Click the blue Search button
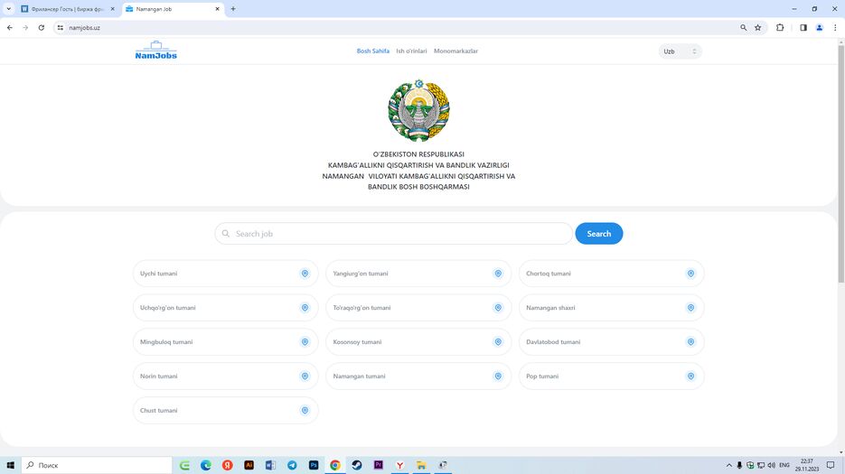The height and width of the screenshot is (474, 845). tap(598, 233)
